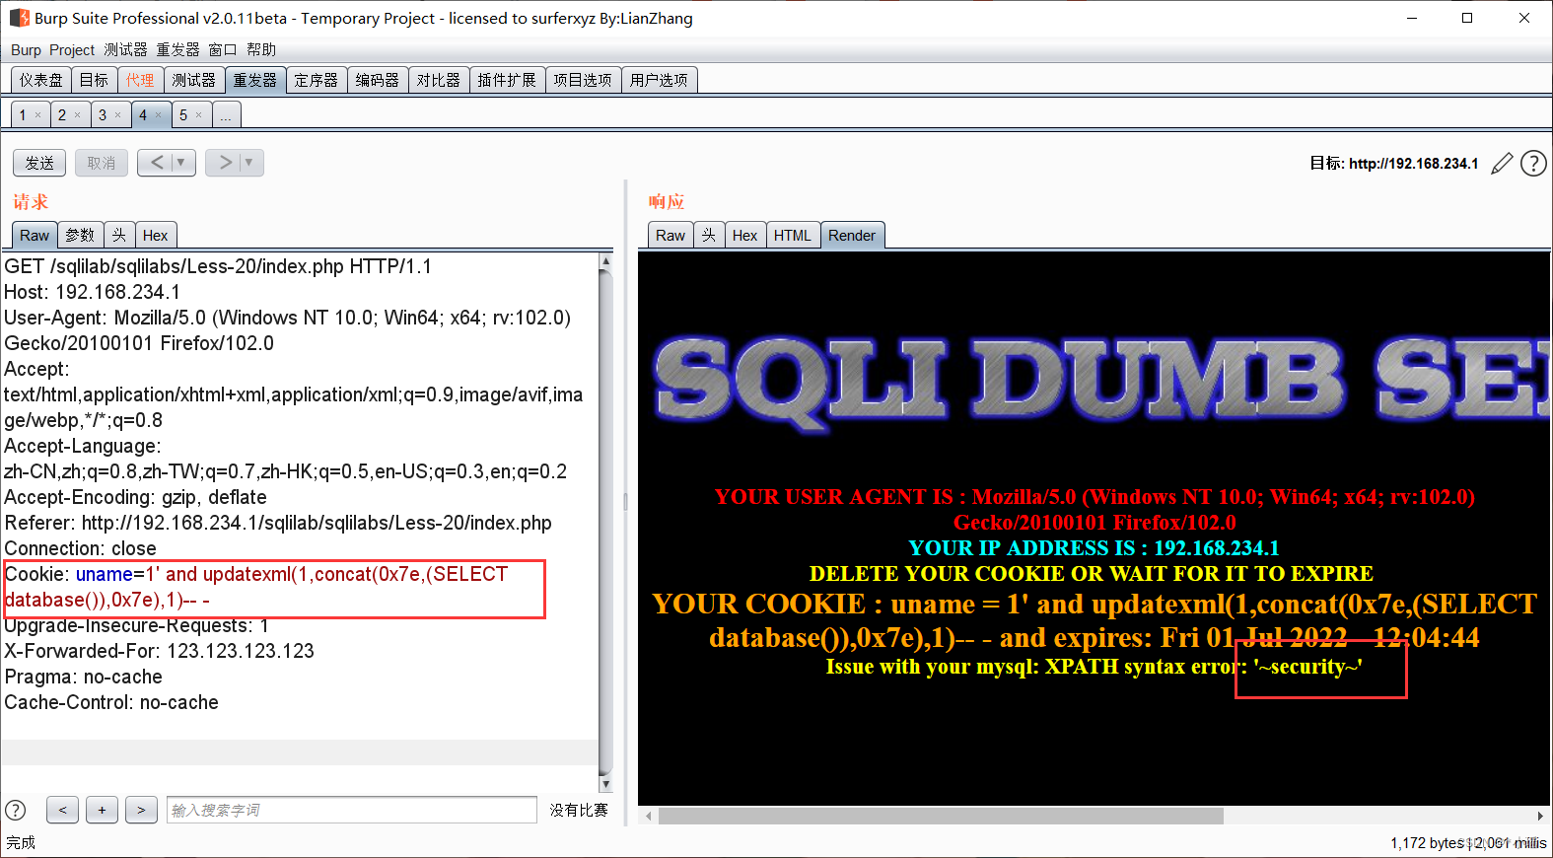Switch to the 插件扩展 tab

coord(507,80)
